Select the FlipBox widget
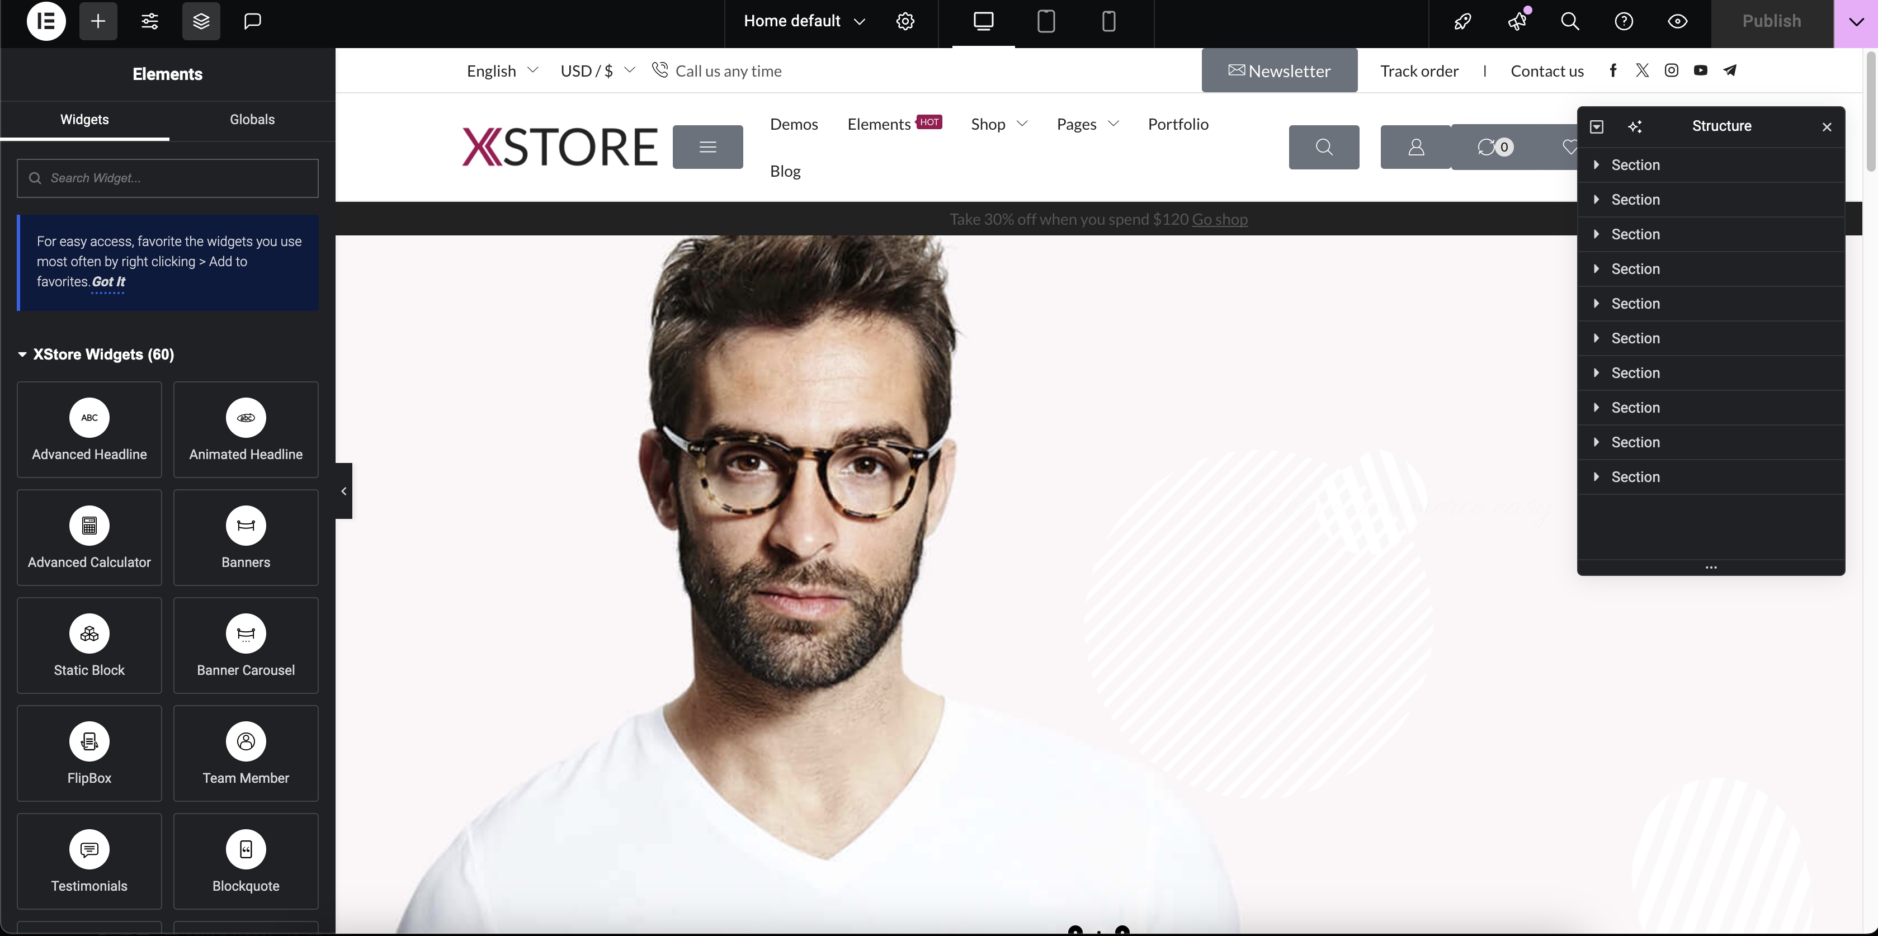The width and height of the screenshot is (1878, 936). coord(89,753)
